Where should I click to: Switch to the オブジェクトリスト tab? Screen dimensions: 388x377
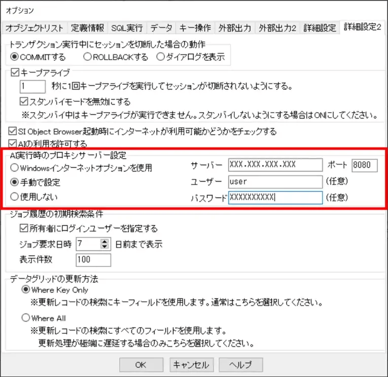(x=34, y=28)
